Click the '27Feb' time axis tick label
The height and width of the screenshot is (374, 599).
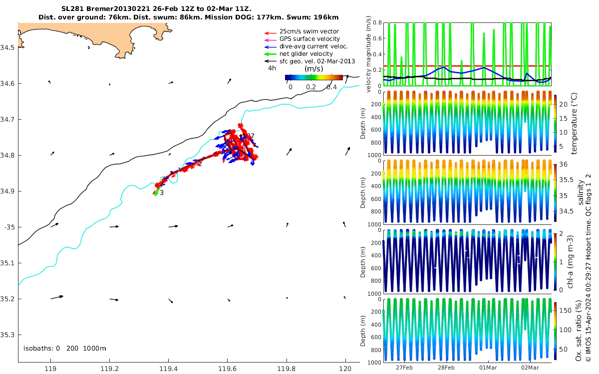tap(404, 368)
